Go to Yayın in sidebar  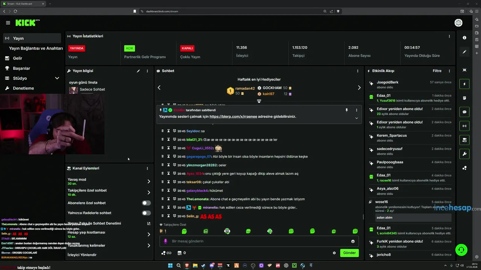32,38
